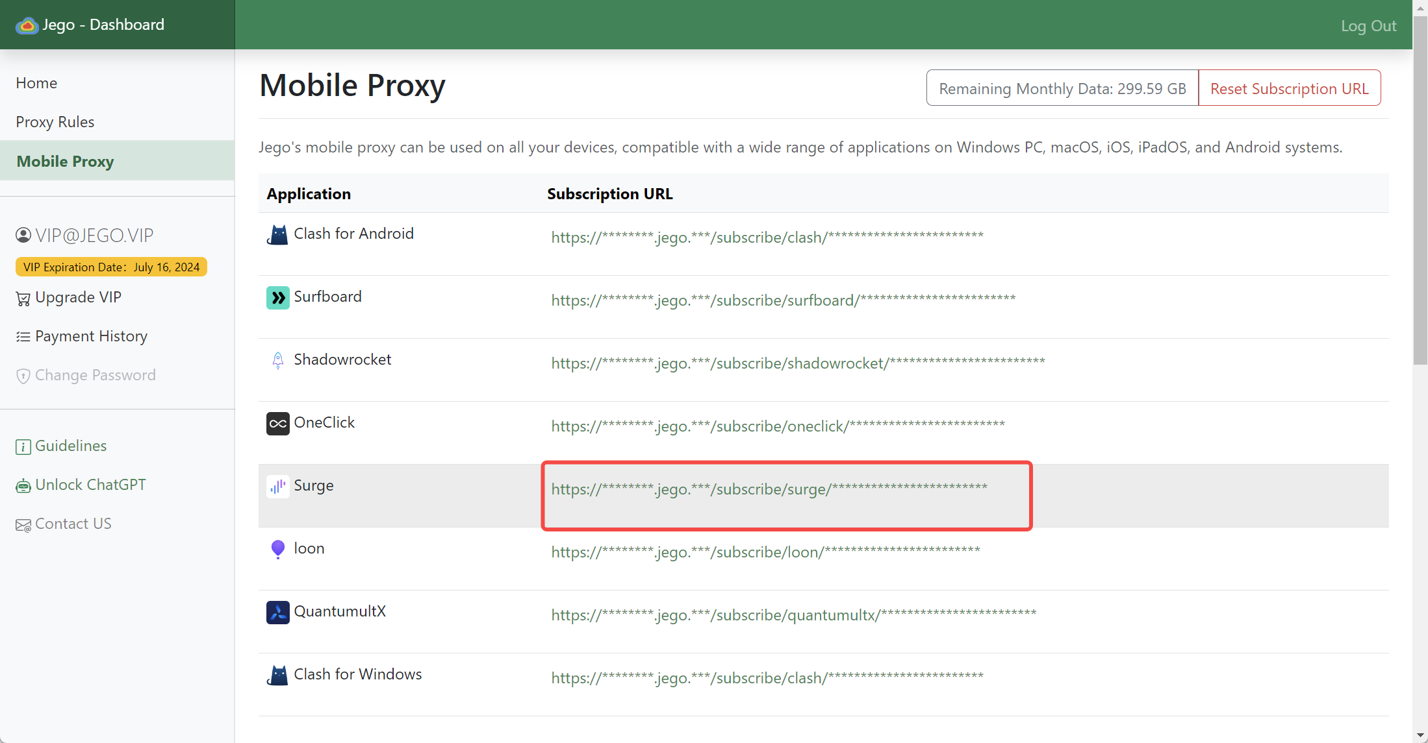This screenshot has height=743, width=1428.
Task: Click the Surfboard app icon
Action: [x=277, y=297]
